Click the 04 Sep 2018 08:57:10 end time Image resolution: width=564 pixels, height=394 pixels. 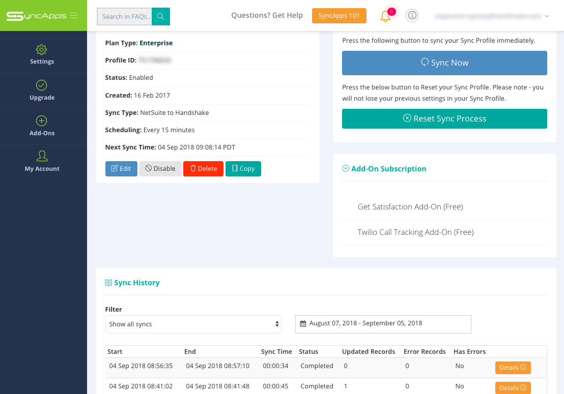pos(218,366)
